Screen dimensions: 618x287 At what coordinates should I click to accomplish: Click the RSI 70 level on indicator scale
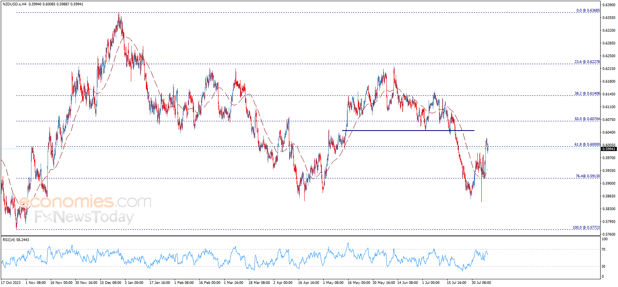603,250
